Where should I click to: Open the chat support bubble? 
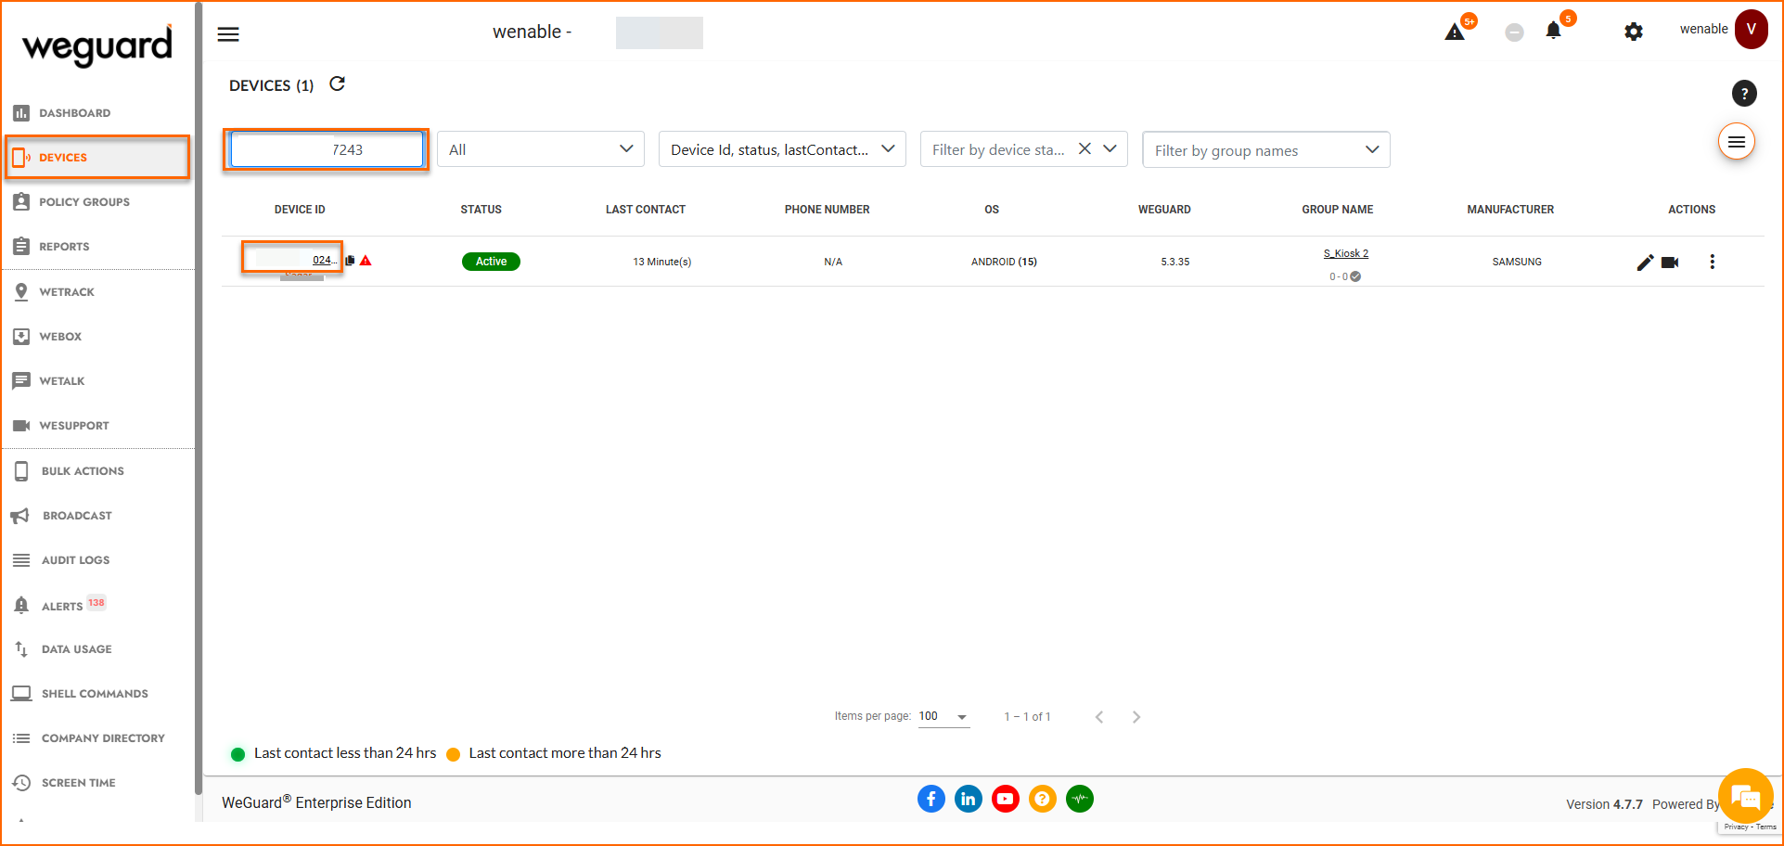[1746, 796]
